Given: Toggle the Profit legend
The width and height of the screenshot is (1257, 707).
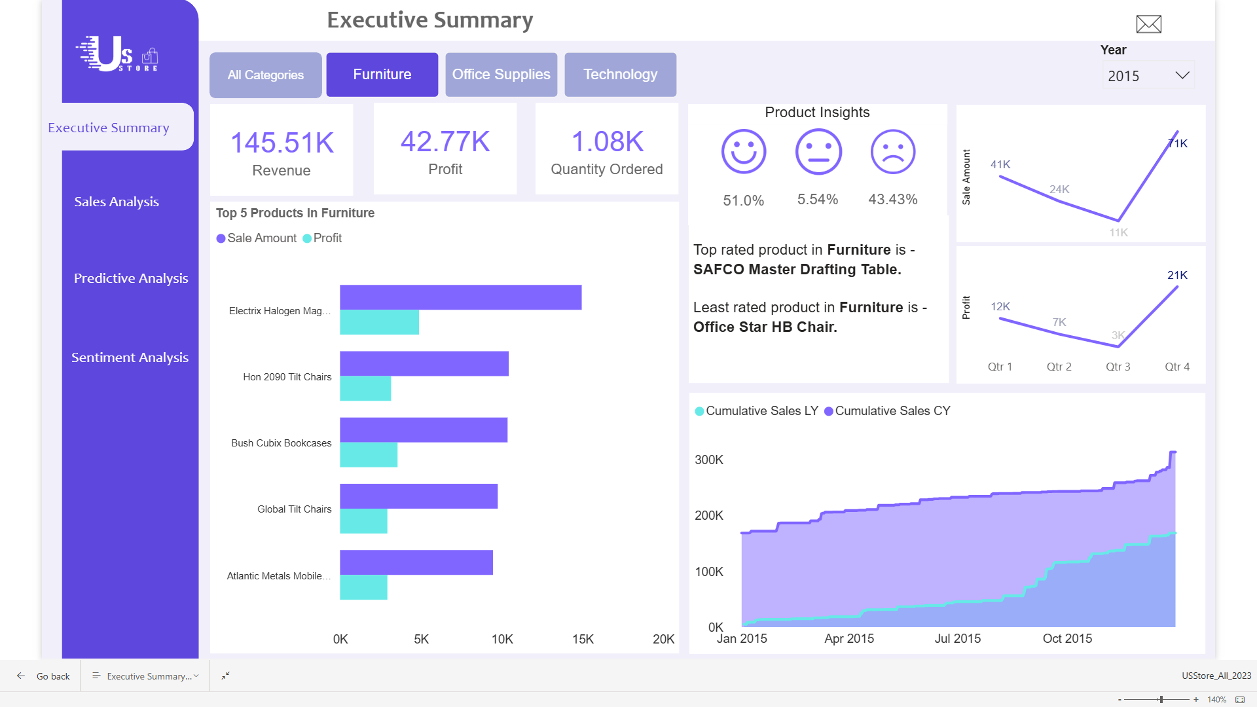Looking at the screenshot, I should 322,238.
